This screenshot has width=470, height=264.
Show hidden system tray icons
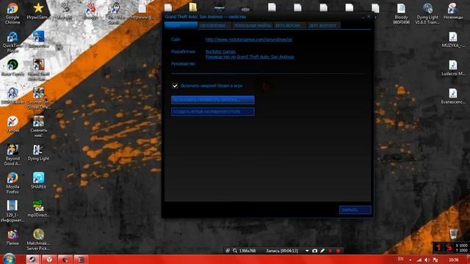click(x=411, y=260)
